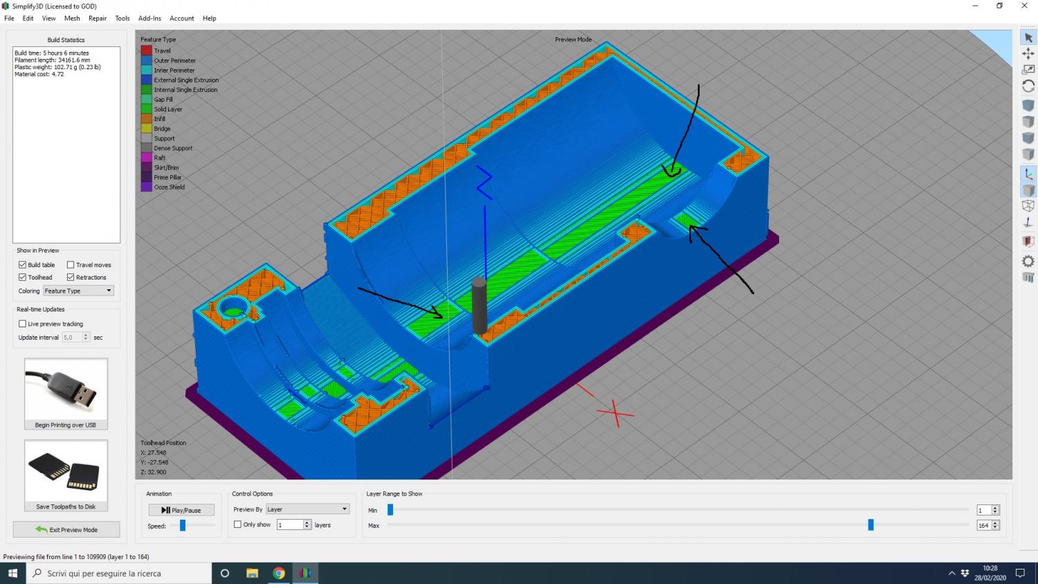Click Exit Preview Mode button
The height and width of the screenshot is (584, 1038).
66,529
